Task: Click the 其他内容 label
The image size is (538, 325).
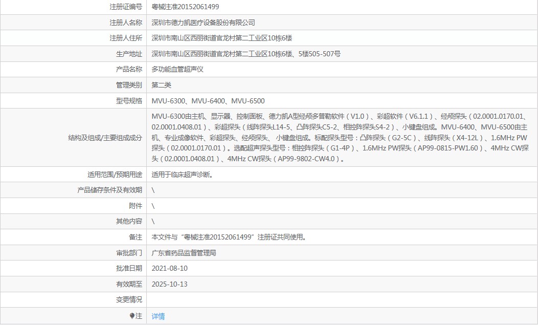Action: (129, 221)
